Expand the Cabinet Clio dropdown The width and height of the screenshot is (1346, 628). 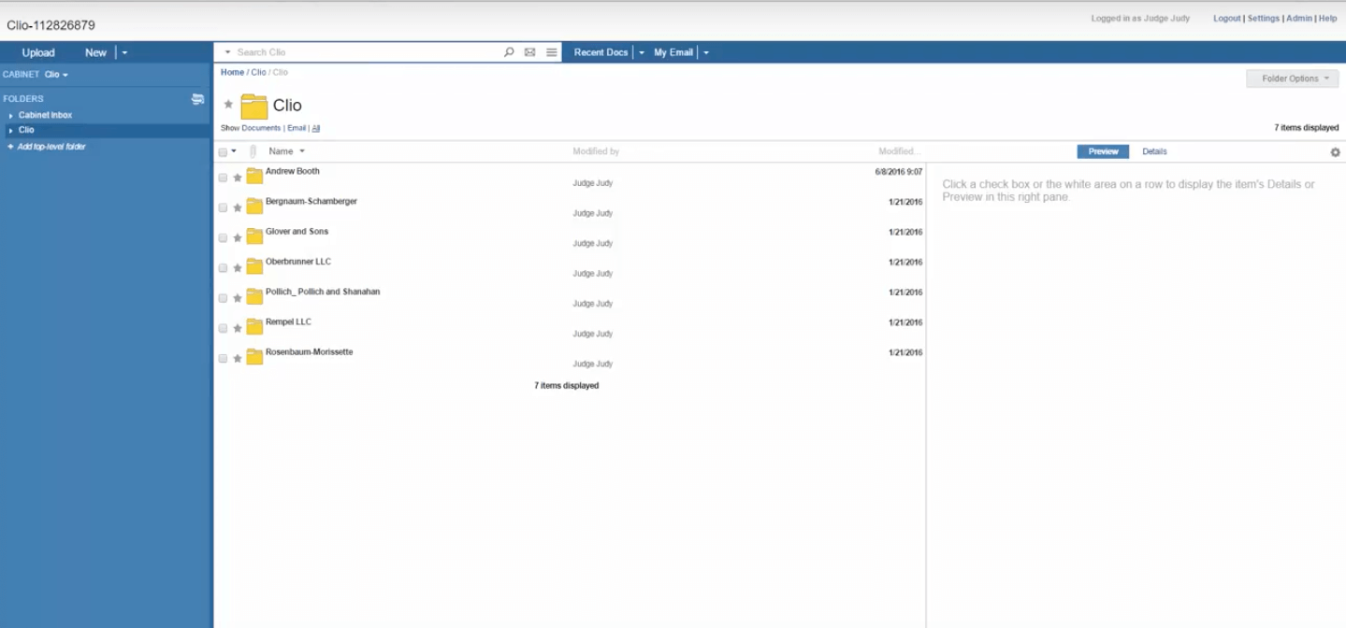(x=56, y=75)
